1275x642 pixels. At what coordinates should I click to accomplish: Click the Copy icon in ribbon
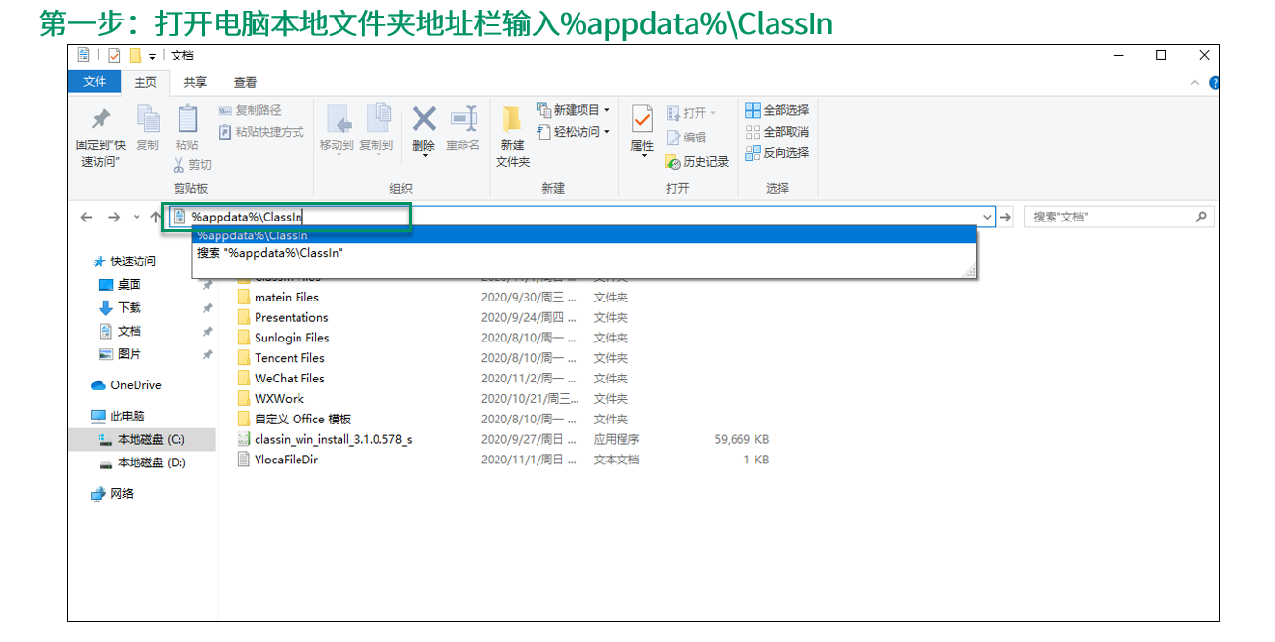147,119
